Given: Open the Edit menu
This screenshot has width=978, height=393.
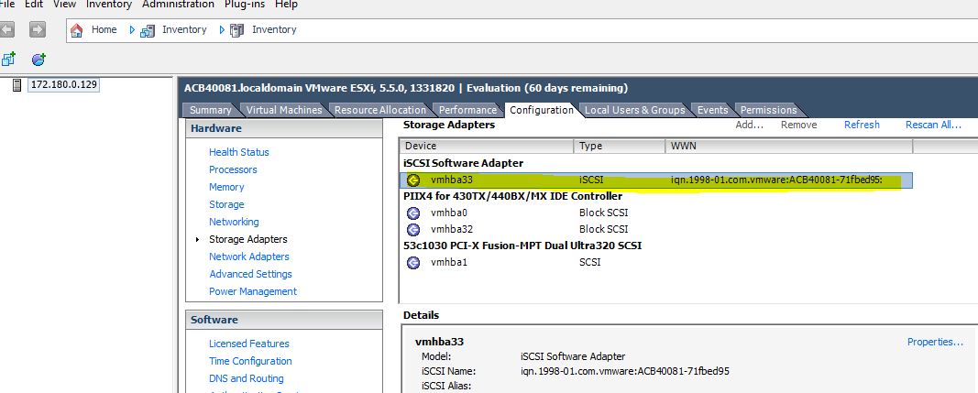Looking at the screenshot, I should click(x=34, y=5).
